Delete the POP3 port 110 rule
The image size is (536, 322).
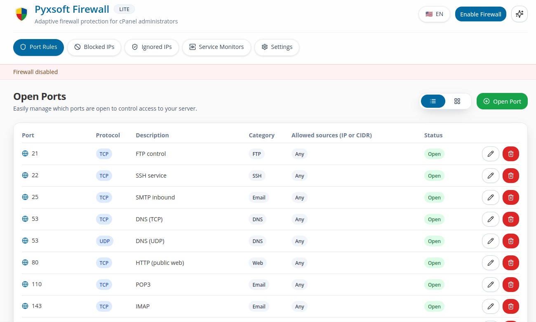[510, 285]
